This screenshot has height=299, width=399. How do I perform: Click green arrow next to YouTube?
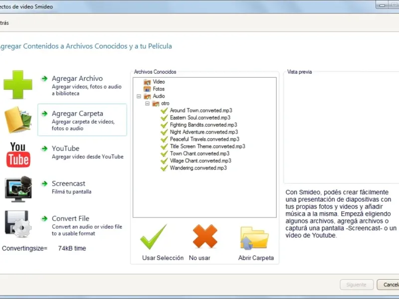pos(44,149)
